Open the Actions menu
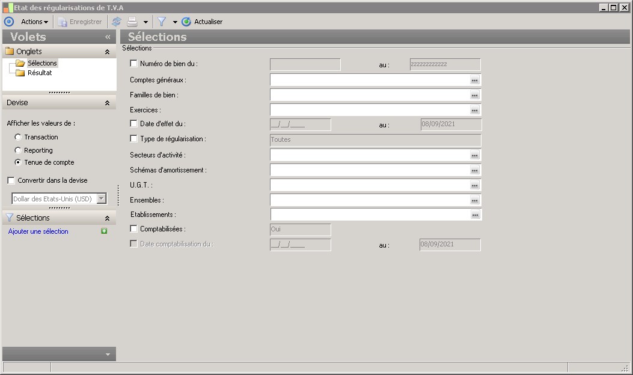 34,22
